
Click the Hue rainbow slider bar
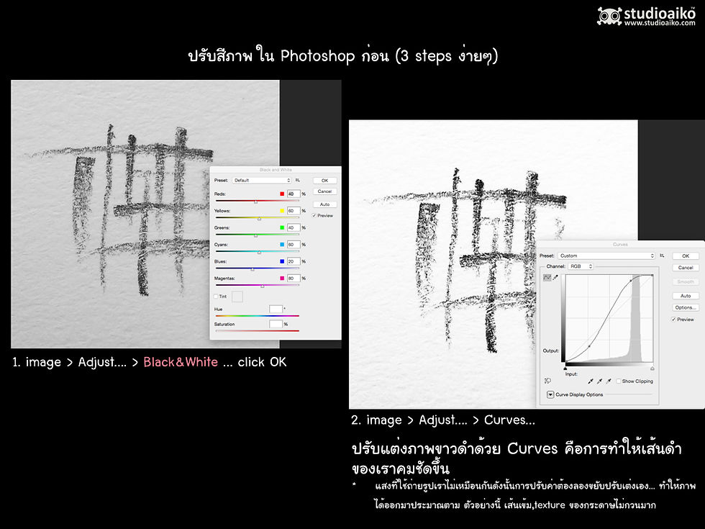tap(258, 316)
